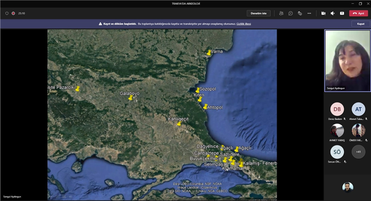Click the Kanlıgeçit map label

tap(178, 119)
